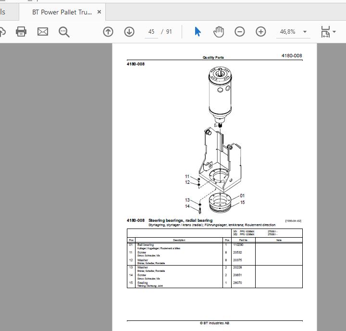Image resolution: width=346 pixels, height=331 pixels.
Task: Go to previous page arrow
Action: point(108,32)
